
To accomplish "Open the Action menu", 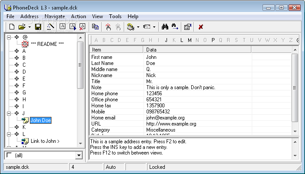I will click(78, 16).
